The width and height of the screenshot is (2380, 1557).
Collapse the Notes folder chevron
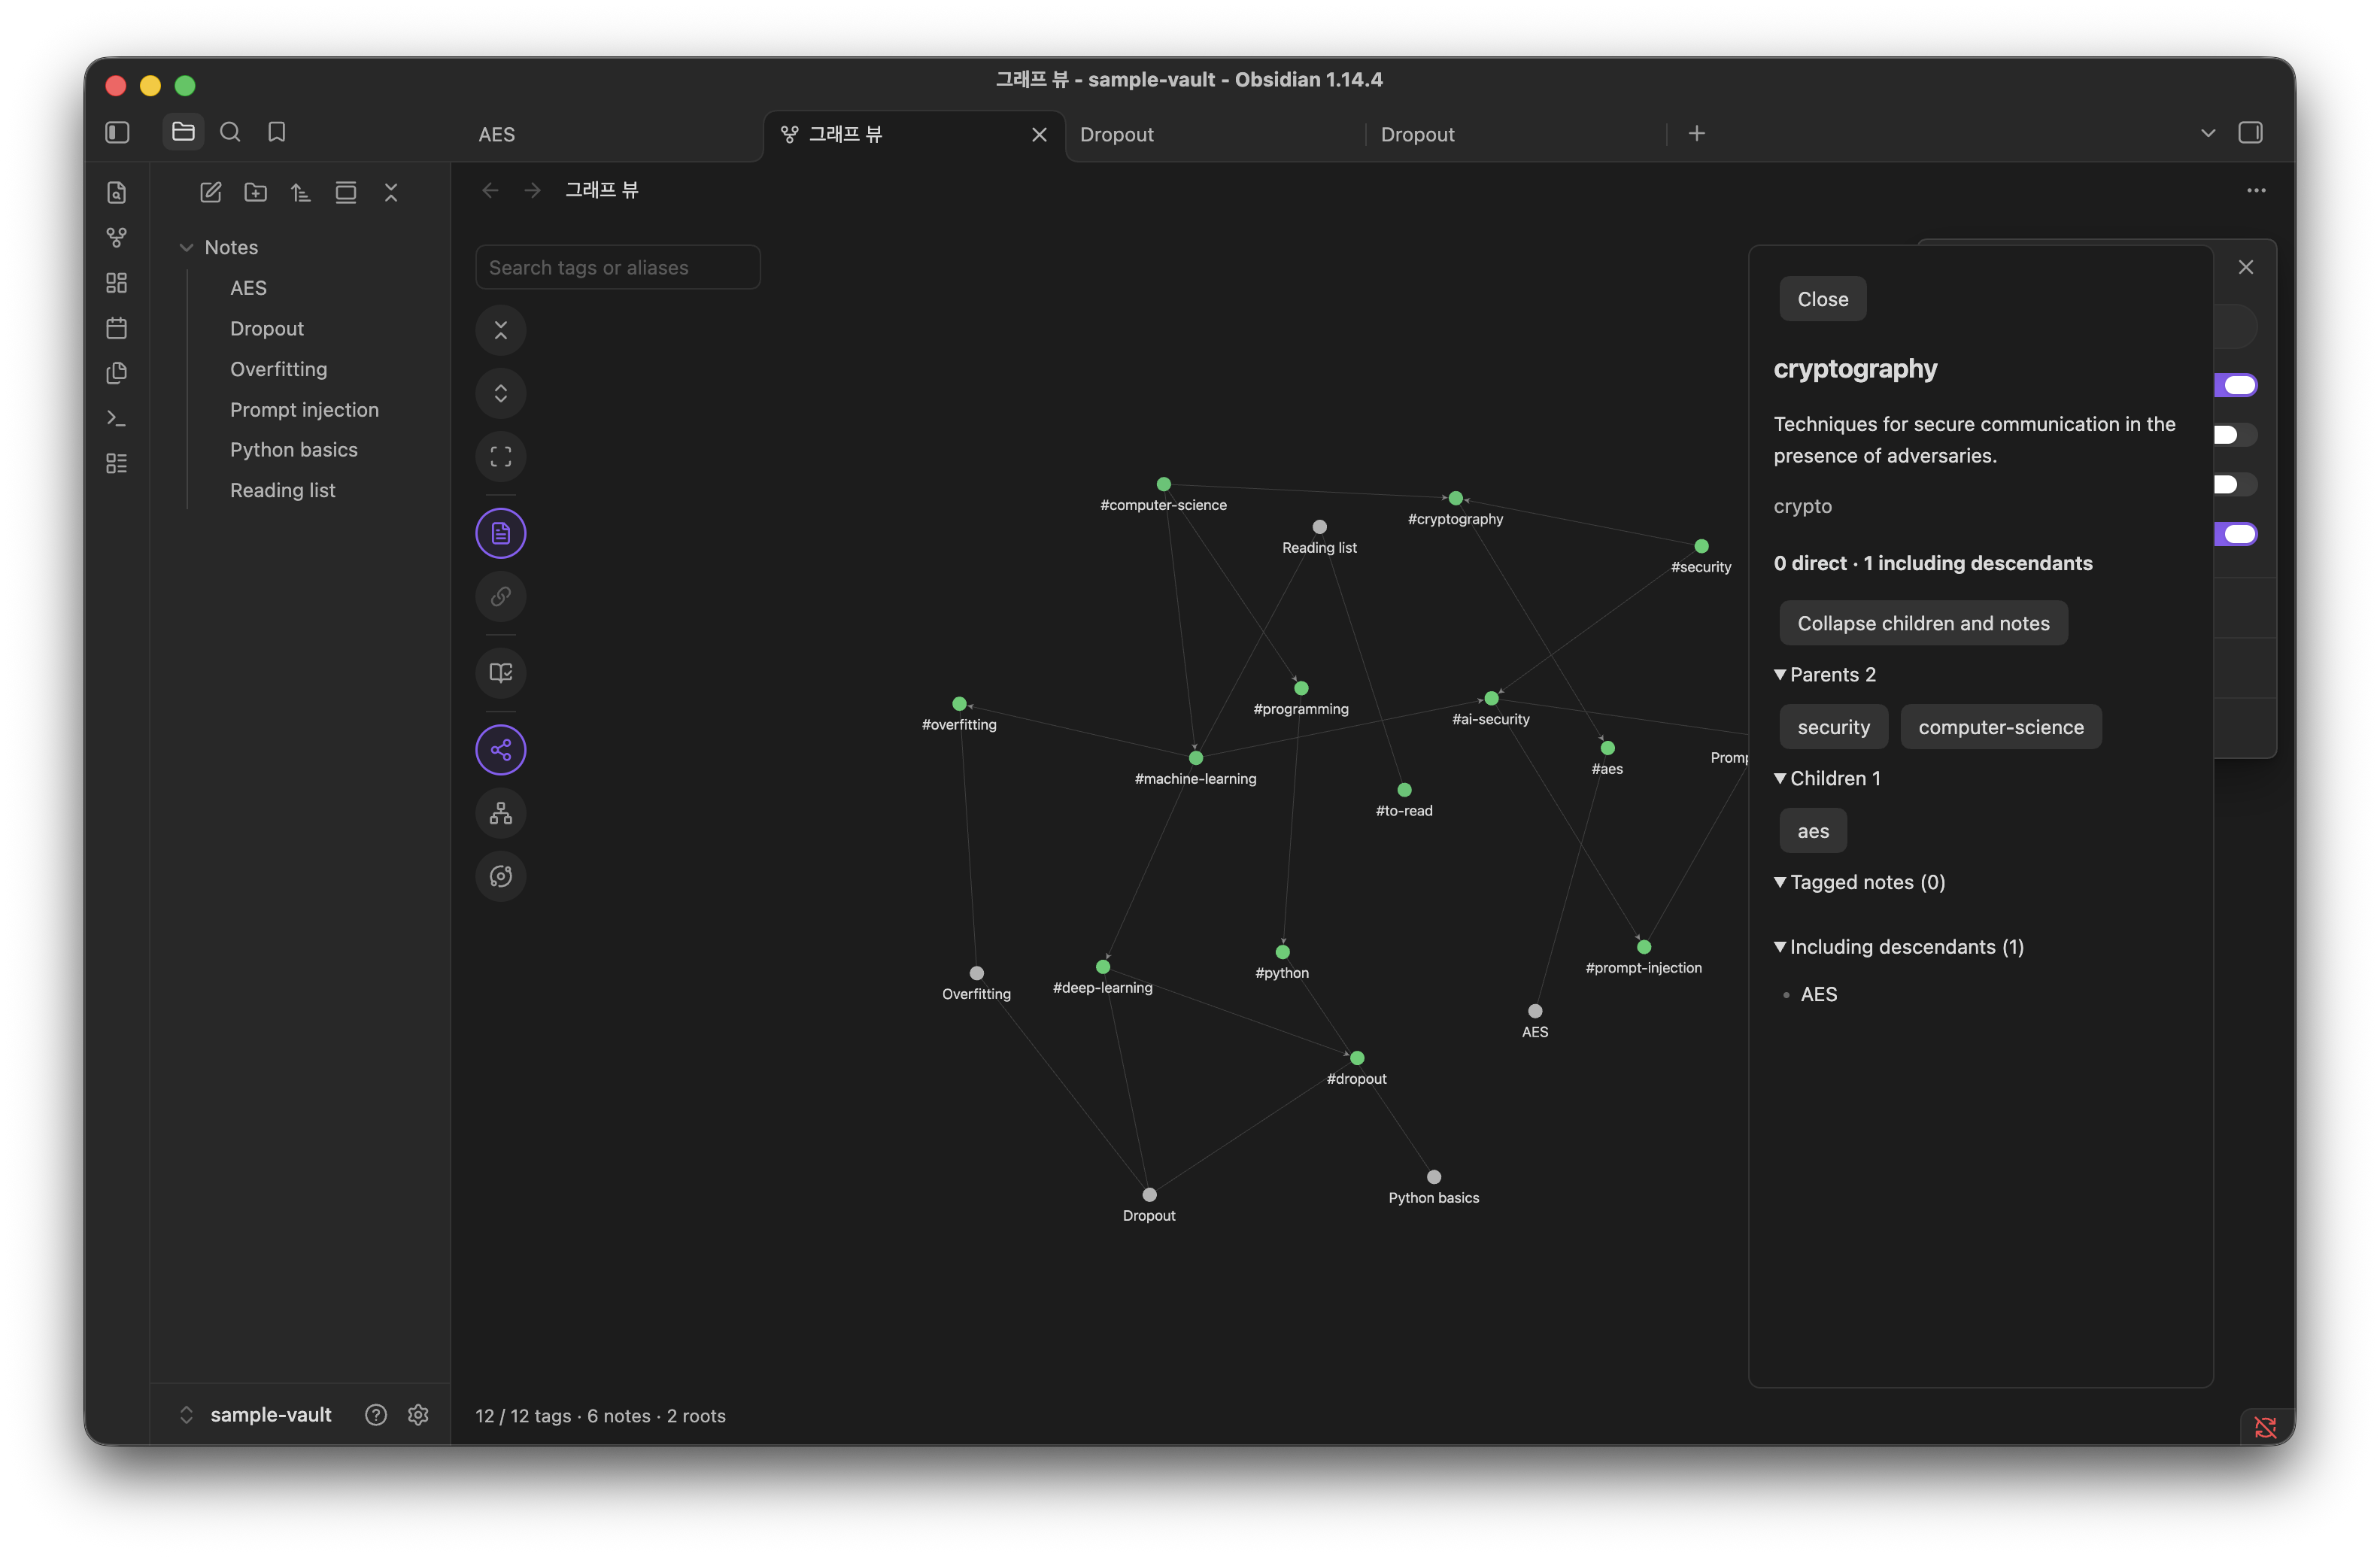click(186, 247)
